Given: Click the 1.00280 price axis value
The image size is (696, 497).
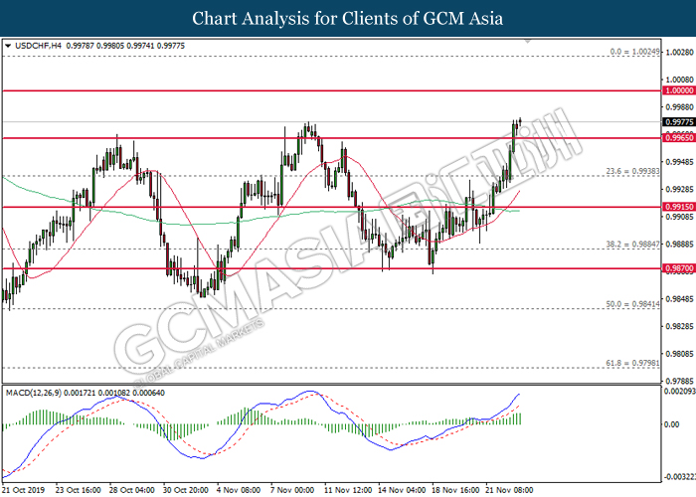Looking at the screenshot, I should [x=679, y=53].
